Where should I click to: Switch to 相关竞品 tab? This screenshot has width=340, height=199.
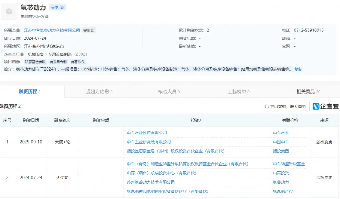pyautogui.click(x=308, y=92)
